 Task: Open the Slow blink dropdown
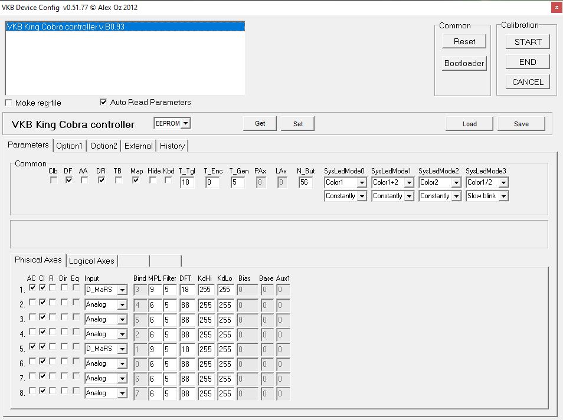point(504,196)
